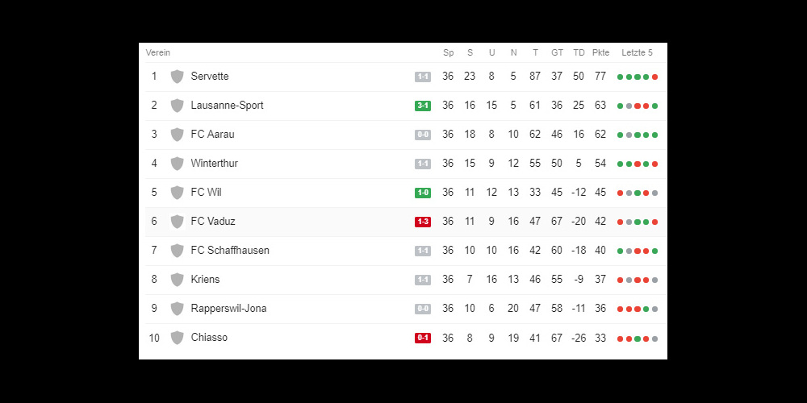Open the Chiasso red 0-1 result badge
Viewport: 807px width, 403px height.
423,339
